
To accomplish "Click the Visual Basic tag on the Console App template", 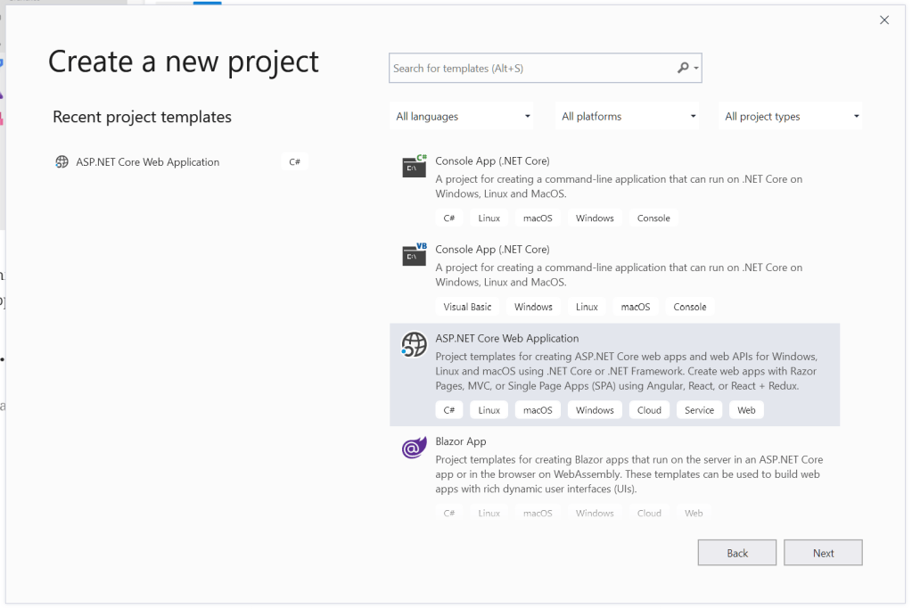I will (467, 306).
